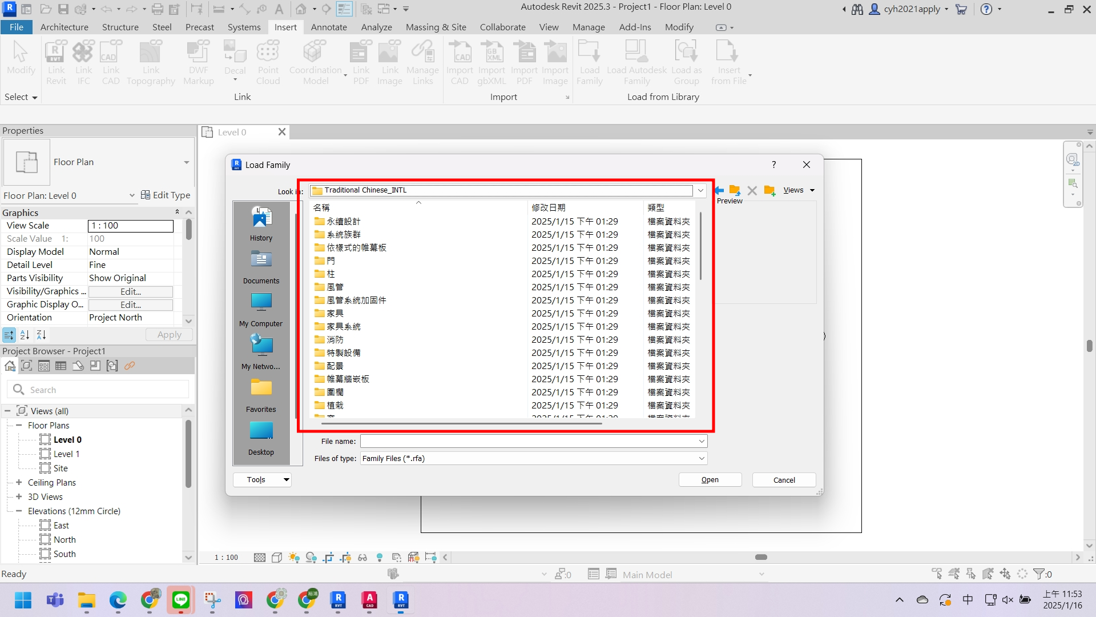The width and height of the screenshot is (1096, 617).
Task: Click Visibility/Graphics Edit button
Action: click(131, 291)
